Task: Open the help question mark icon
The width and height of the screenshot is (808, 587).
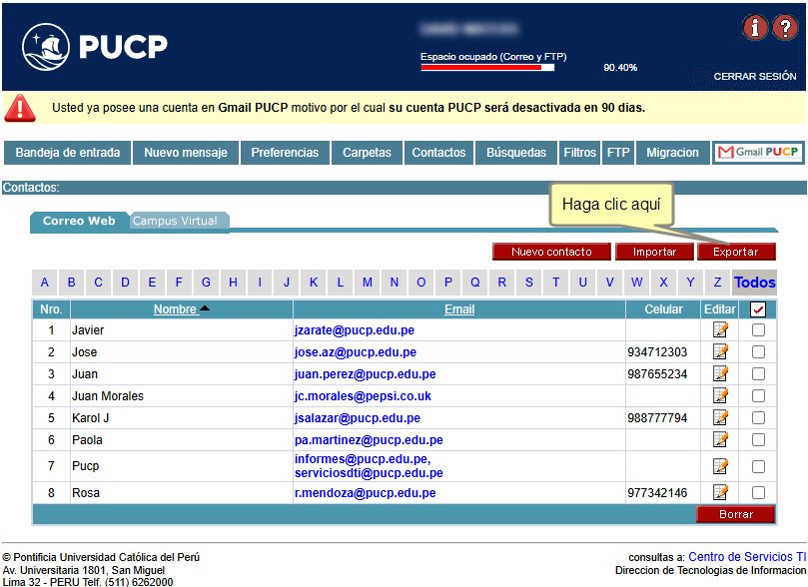Action: coord(784,28)
